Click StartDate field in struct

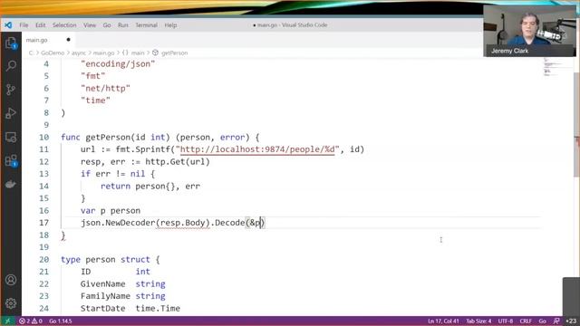[x=102, y=308]
